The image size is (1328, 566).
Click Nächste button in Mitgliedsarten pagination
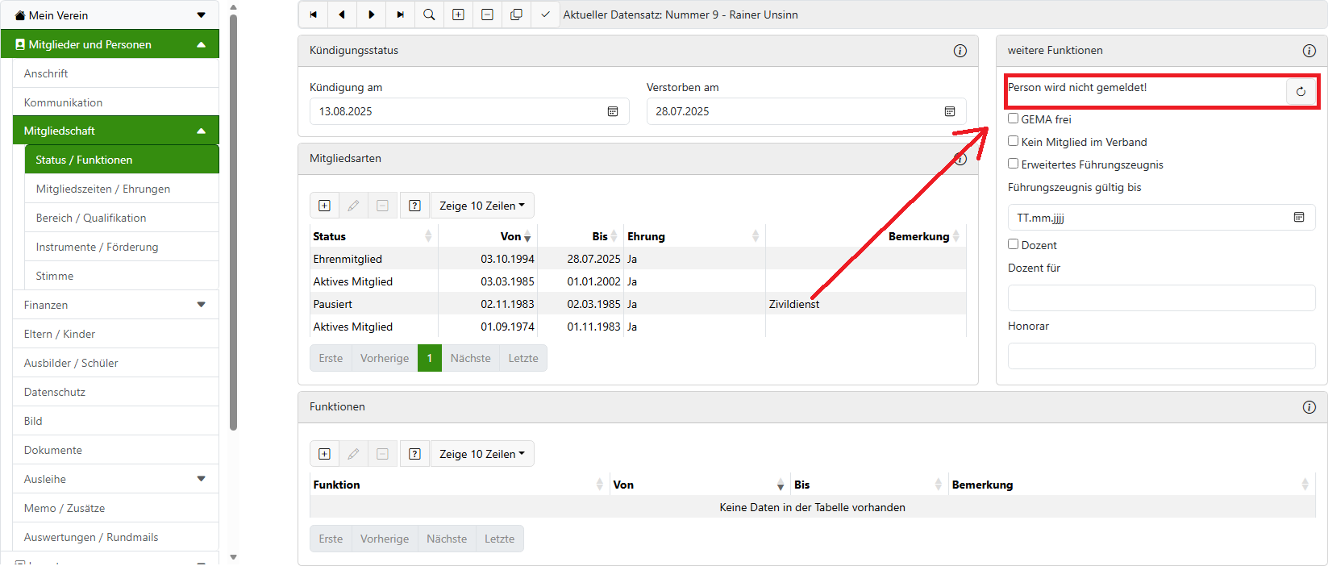(x=470, y=358)
